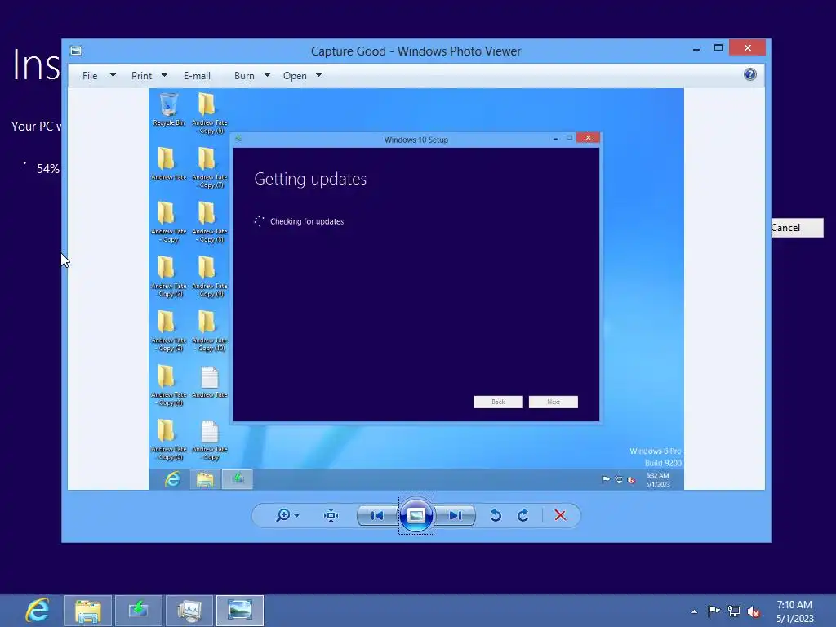
Task: Click the Actual Size fit button
Action: (331, 516)
